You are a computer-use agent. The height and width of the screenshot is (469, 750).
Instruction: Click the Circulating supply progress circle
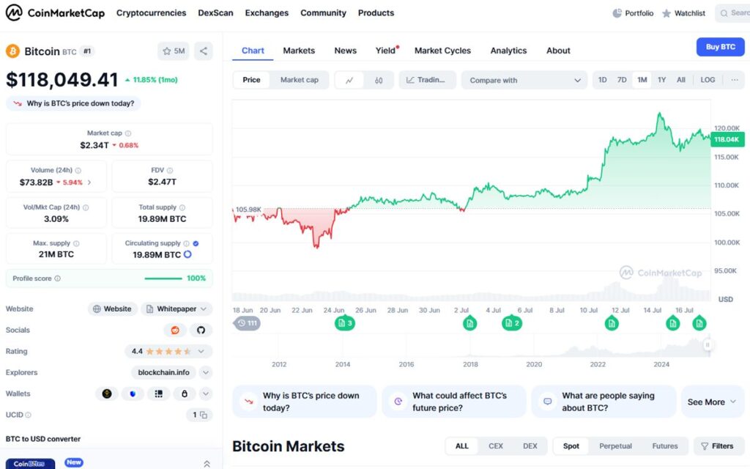(x=187, y=254)
